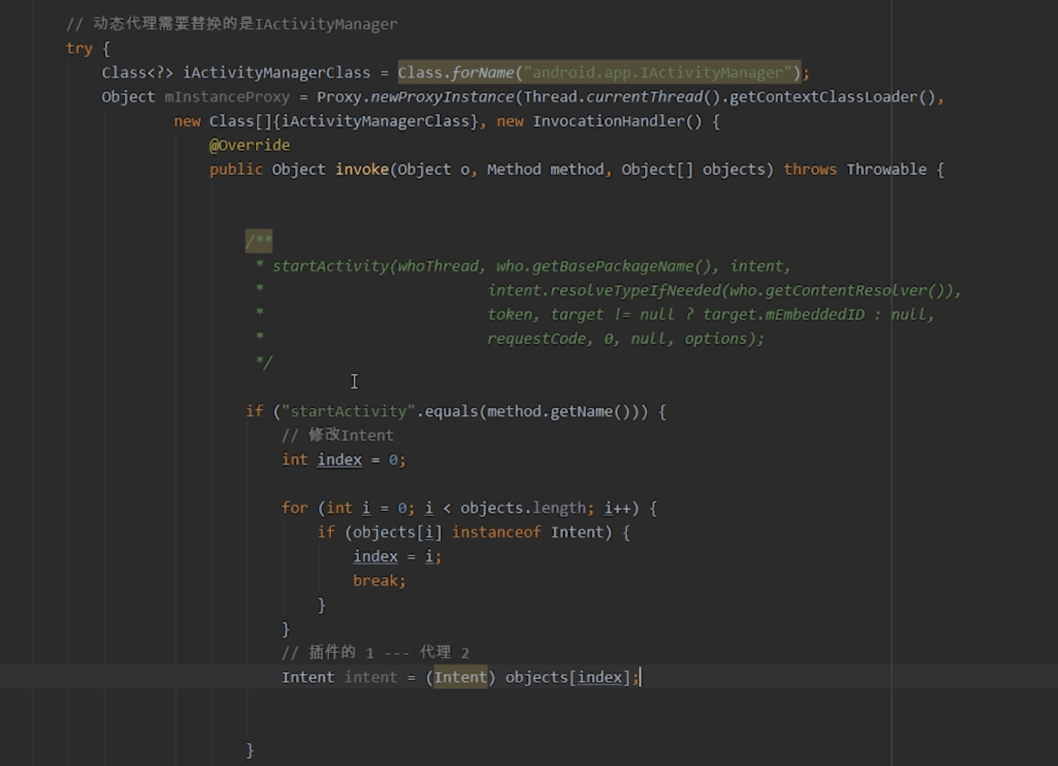Click the forName method call
The width and height of the screenshot is (1058, 766).
coord(482,73)
